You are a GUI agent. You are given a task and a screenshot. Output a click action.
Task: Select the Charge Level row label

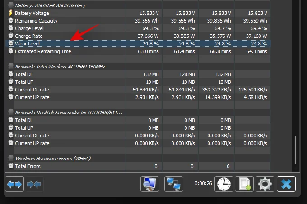click(x=29, y=28)
